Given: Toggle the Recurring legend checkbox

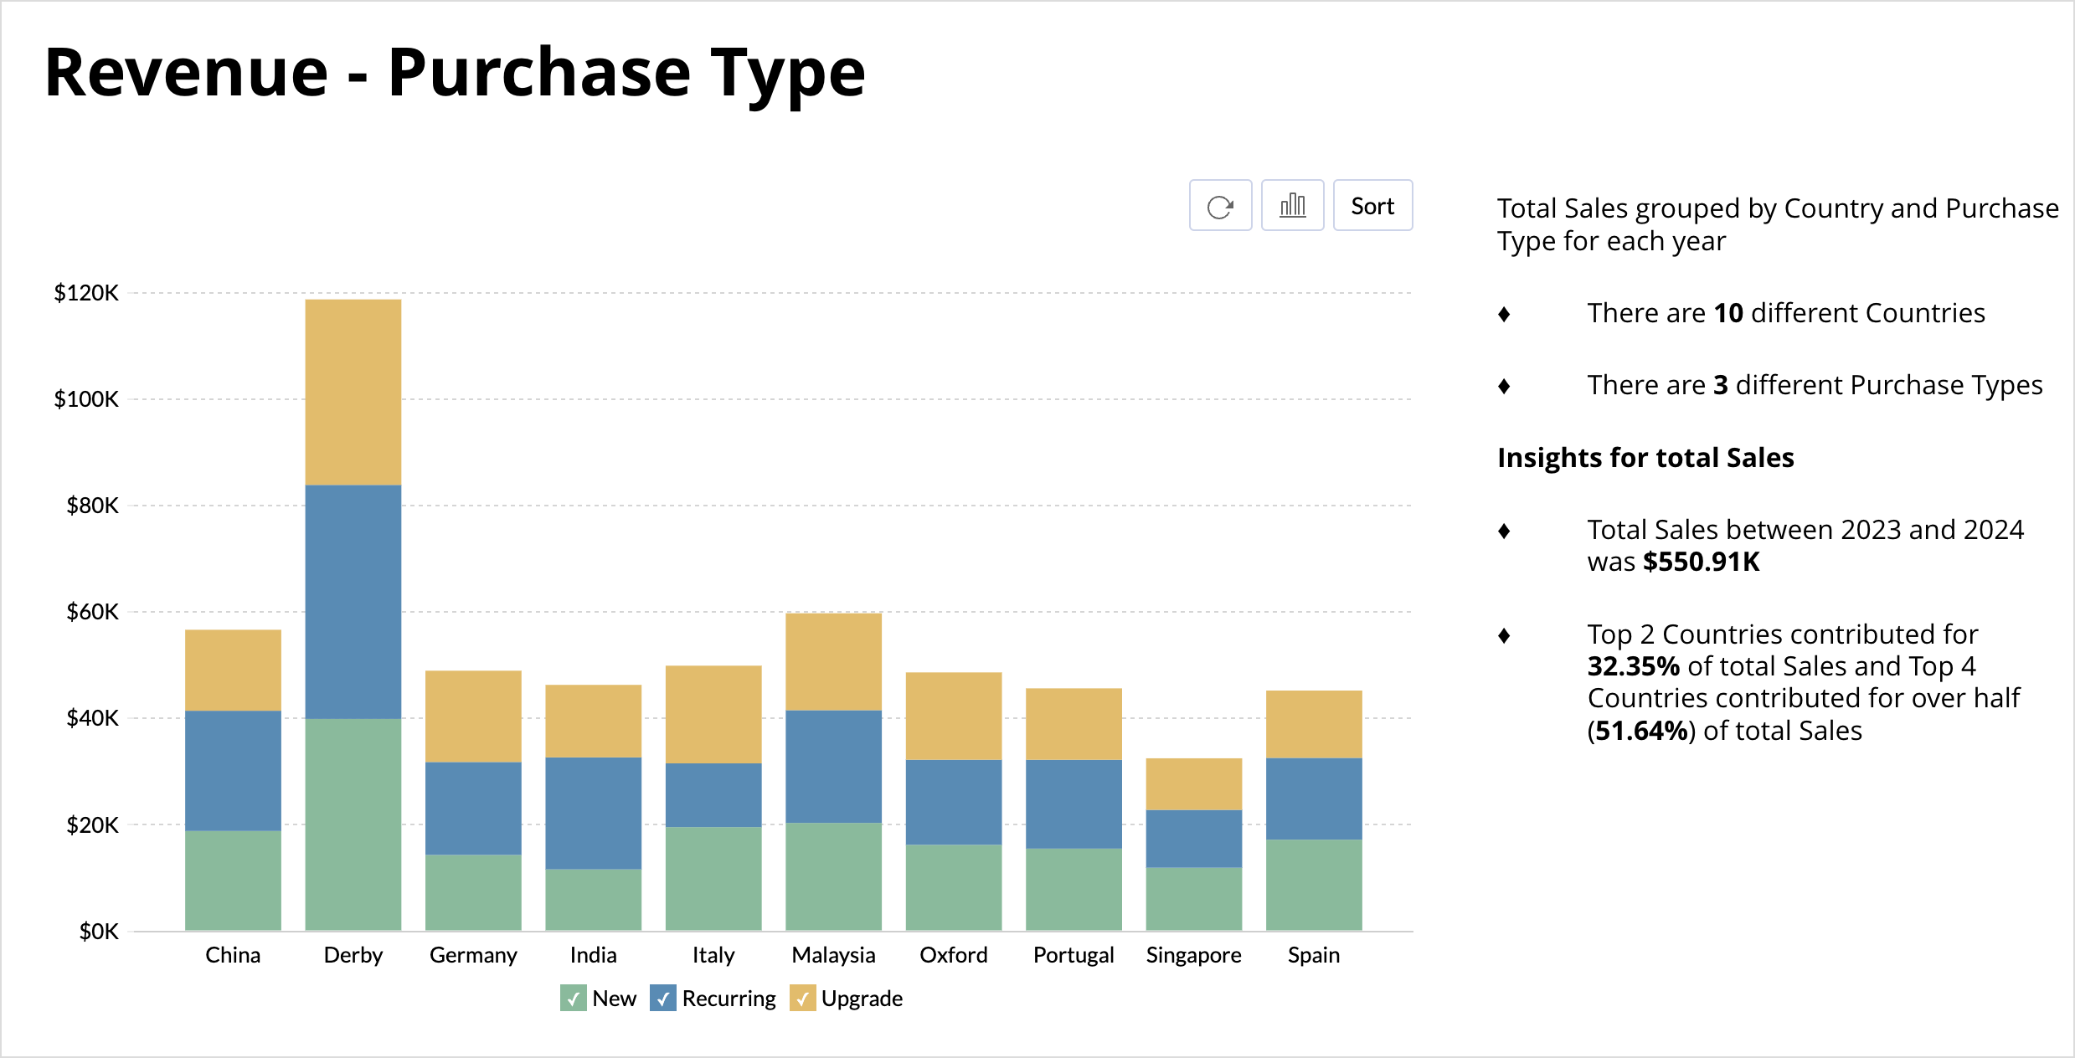Looking at the screenshot, I should [x=663, y=999].
